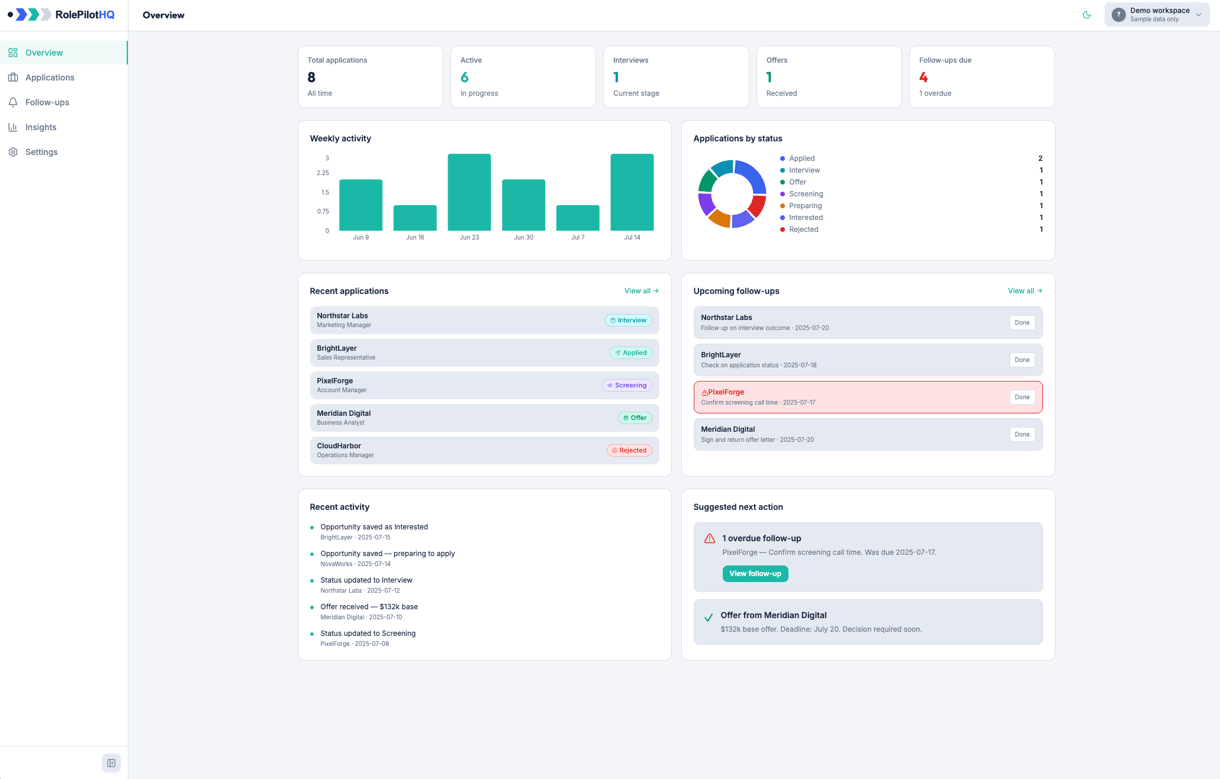The width and height of the screenshot is (1220, 779).
Task: Click the overdue warning triangle in suggested action
Action: point(709,538)
